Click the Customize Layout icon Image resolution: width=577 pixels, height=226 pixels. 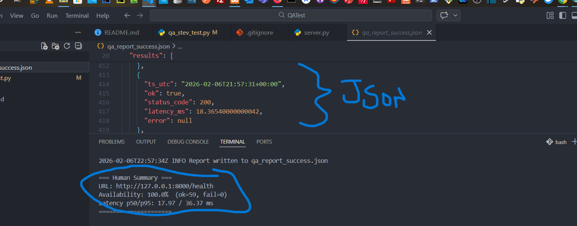[550, 15]
